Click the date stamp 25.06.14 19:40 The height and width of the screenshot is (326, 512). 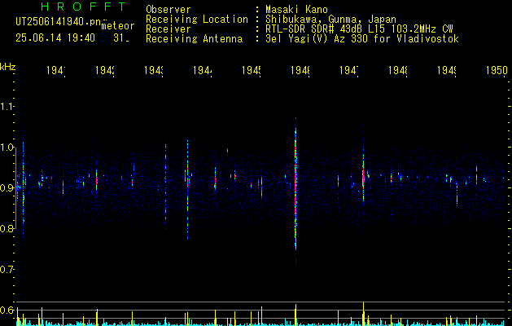(55, 38)
